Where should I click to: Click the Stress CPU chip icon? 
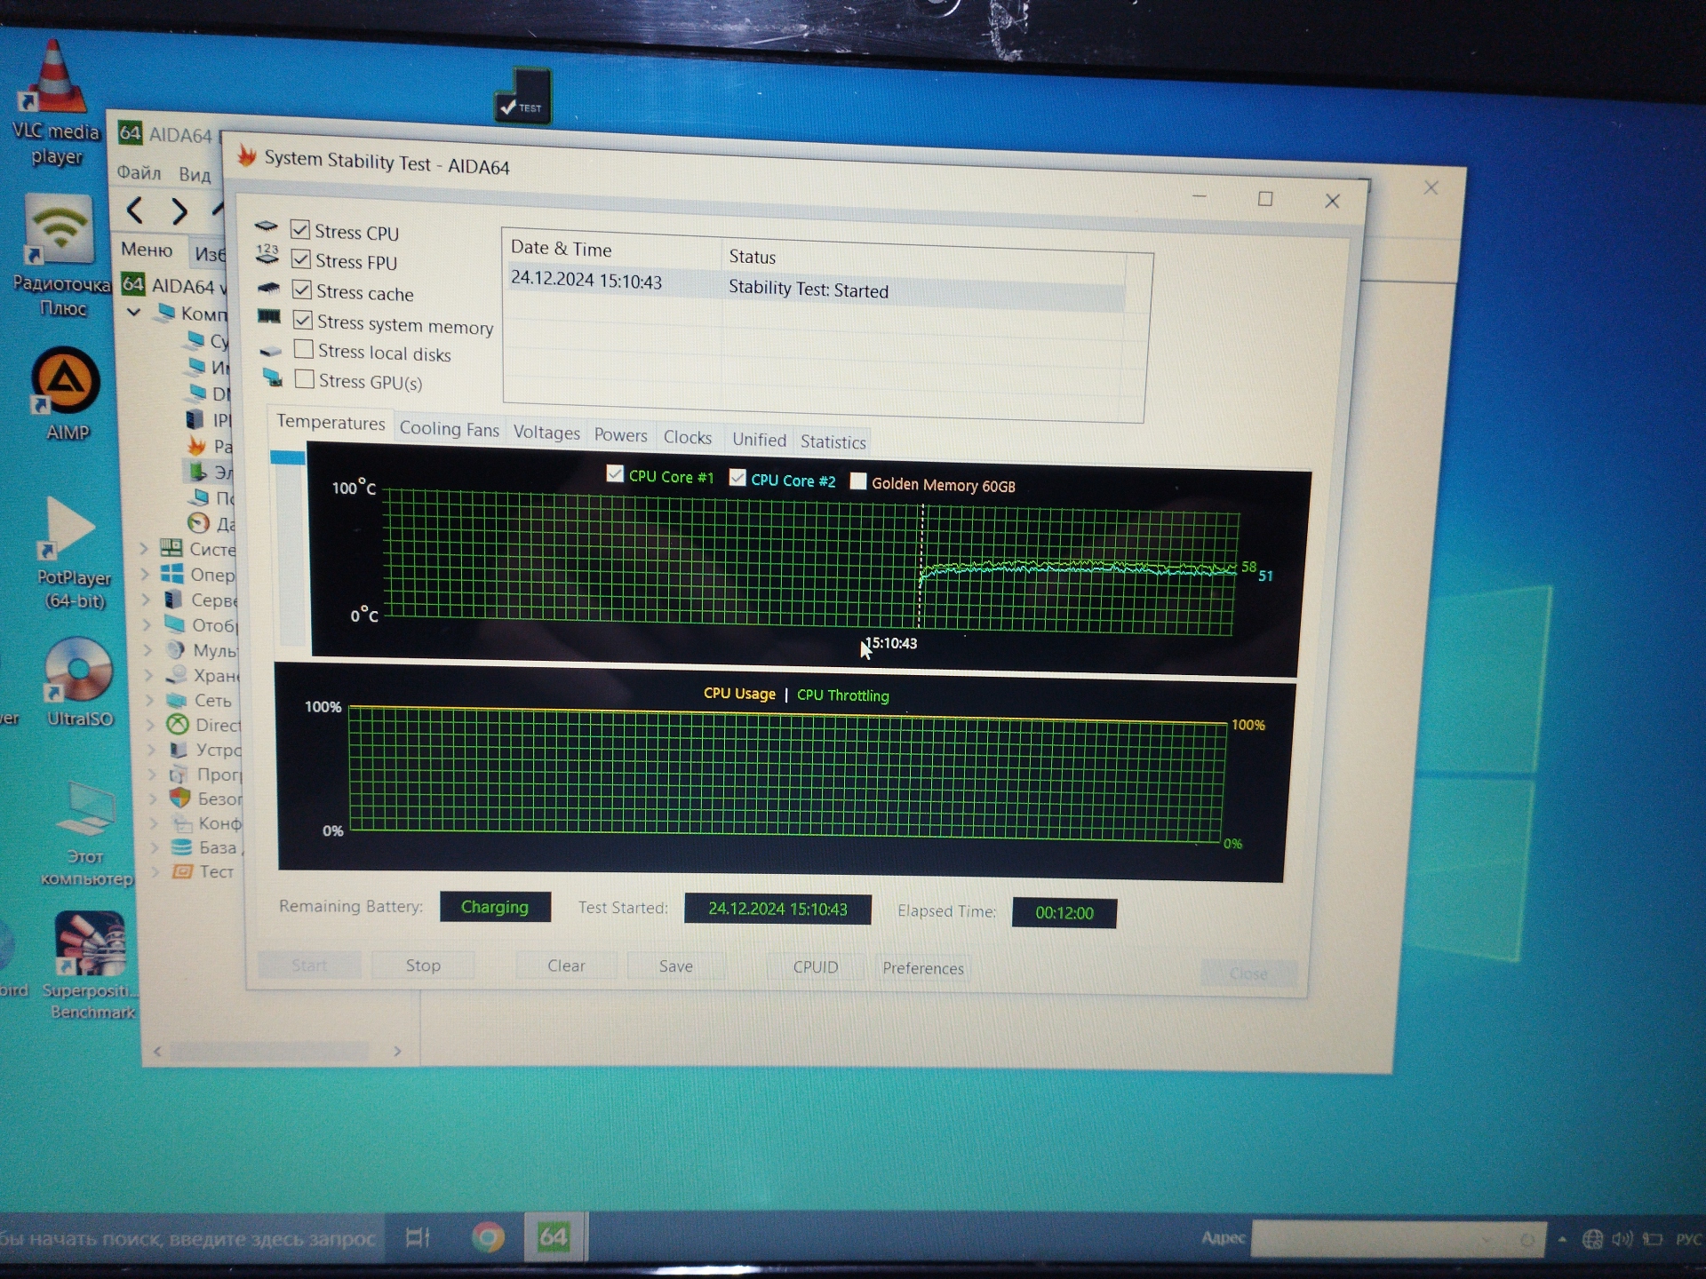pyautogui.click(x=266, y=227)
